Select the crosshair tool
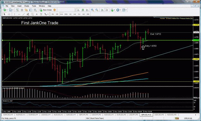 click(9, 14)
